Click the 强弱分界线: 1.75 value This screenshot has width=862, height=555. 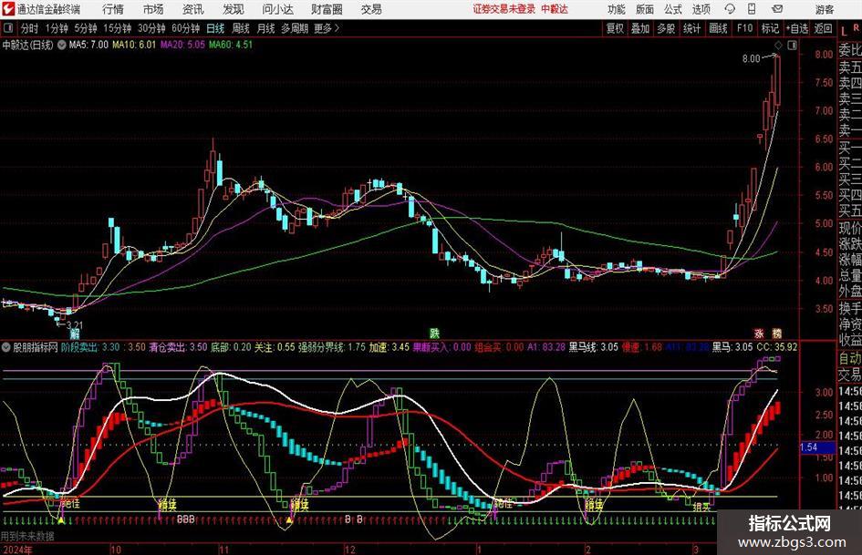[331, 347]
